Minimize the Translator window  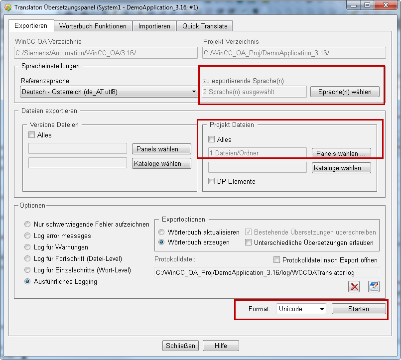354,5
